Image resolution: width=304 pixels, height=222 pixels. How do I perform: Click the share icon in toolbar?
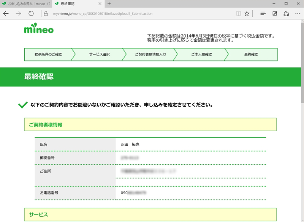point(287,14)
